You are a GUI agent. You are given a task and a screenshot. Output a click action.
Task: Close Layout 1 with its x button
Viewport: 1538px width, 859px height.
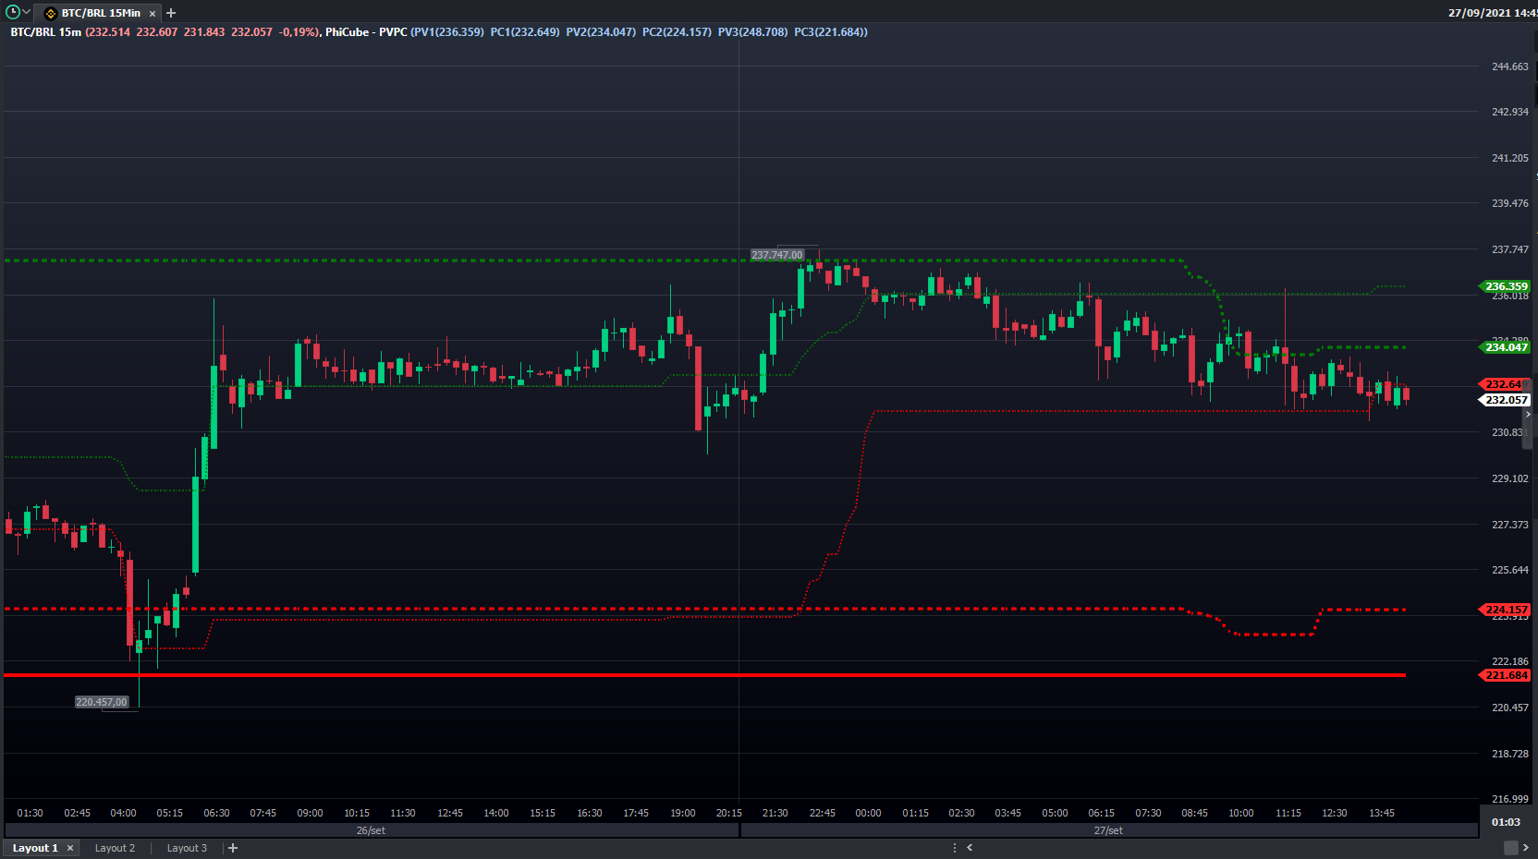click(x=70, y=848)
